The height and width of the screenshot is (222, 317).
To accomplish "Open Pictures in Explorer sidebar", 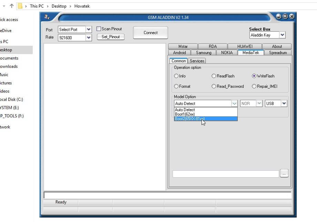I will click(x=6, y=83).
